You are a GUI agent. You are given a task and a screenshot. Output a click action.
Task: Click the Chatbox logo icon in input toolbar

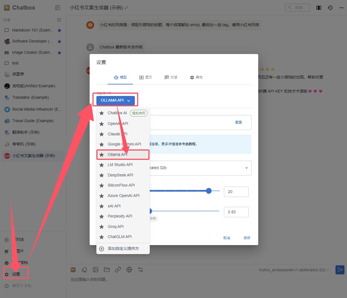(x=73, y=270)
